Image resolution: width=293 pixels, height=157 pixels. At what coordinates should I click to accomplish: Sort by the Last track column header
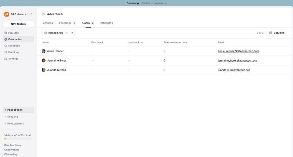click(x=133, y=42)
